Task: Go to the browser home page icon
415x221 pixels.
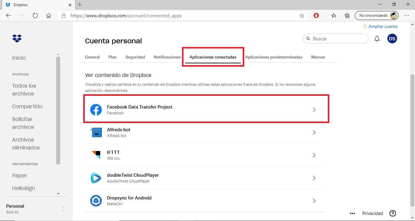Action: point(49,15)
